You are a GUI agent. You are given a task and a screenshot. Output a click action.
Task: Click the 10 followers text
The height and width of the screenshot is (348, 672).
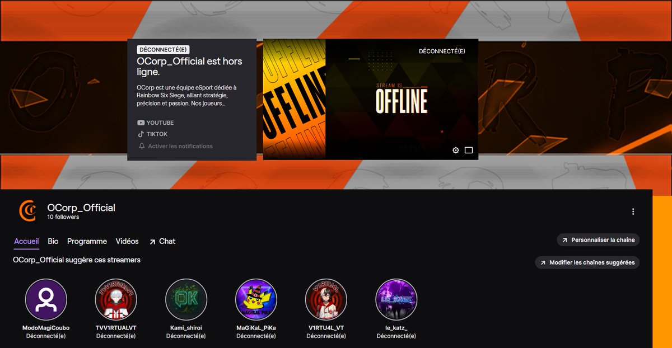(63, 217)
